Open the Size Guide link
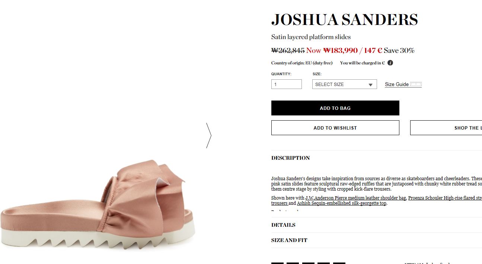 tap(397, 85)
